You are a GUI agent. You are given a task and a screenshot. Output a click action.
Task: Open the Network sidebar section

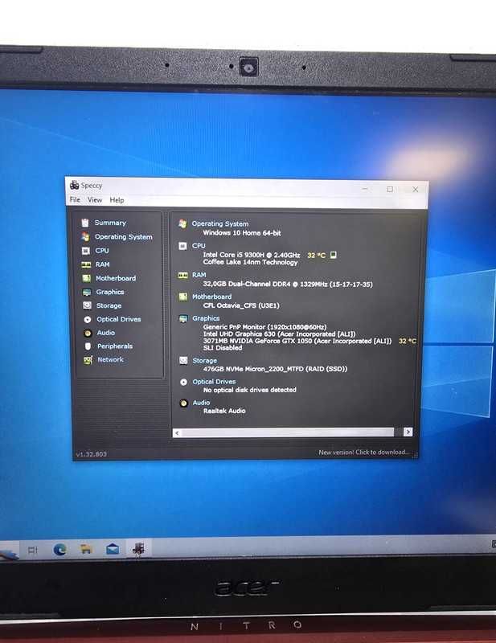[x=110, y=359]
